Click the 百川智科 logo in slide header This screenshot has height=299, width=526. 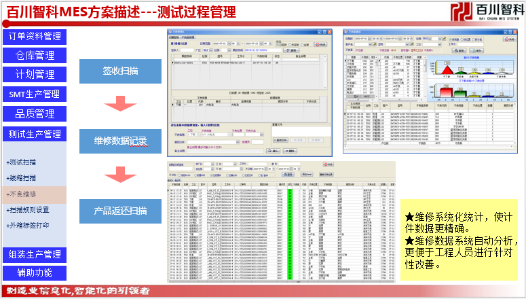[x=487, y=12]
